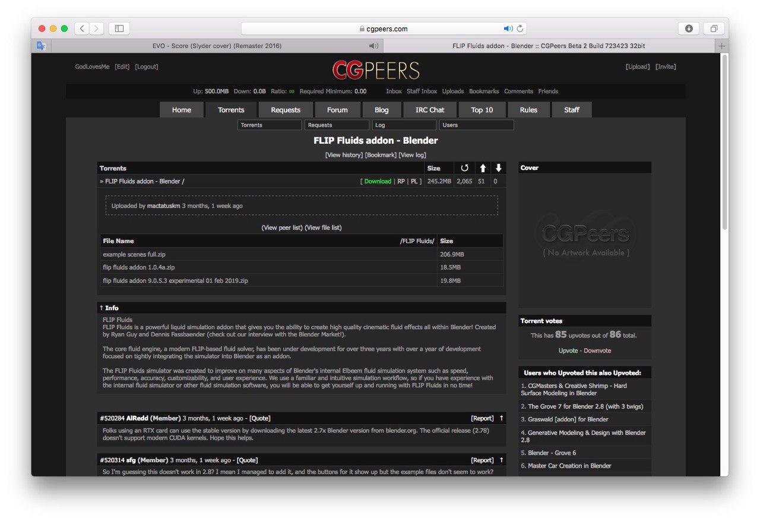Click the Downvote link
This screenshot has height=521, width=760.
pos(597,351)
